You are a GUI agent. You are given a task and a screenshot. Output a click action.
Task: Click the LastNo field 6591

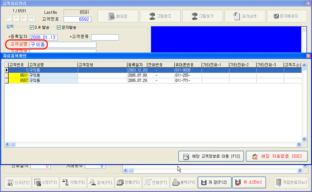(x=77, y=12)
